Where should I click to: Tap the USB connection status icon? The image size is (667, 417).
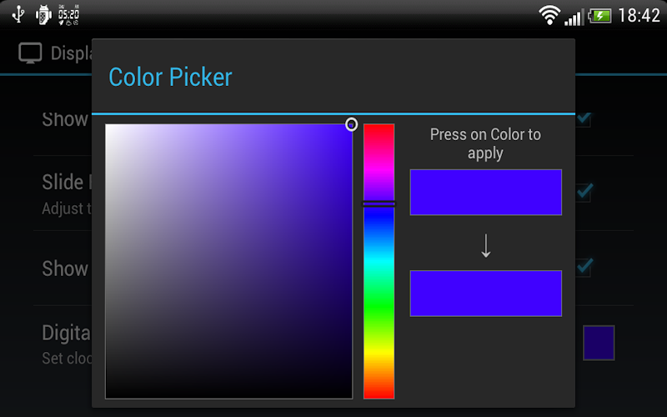pos(18,14)
